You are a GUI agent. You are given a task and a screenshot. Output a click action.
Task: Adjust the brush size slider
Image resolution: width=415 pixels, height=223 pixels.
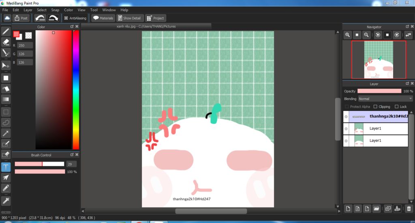[x=39, y=164]
